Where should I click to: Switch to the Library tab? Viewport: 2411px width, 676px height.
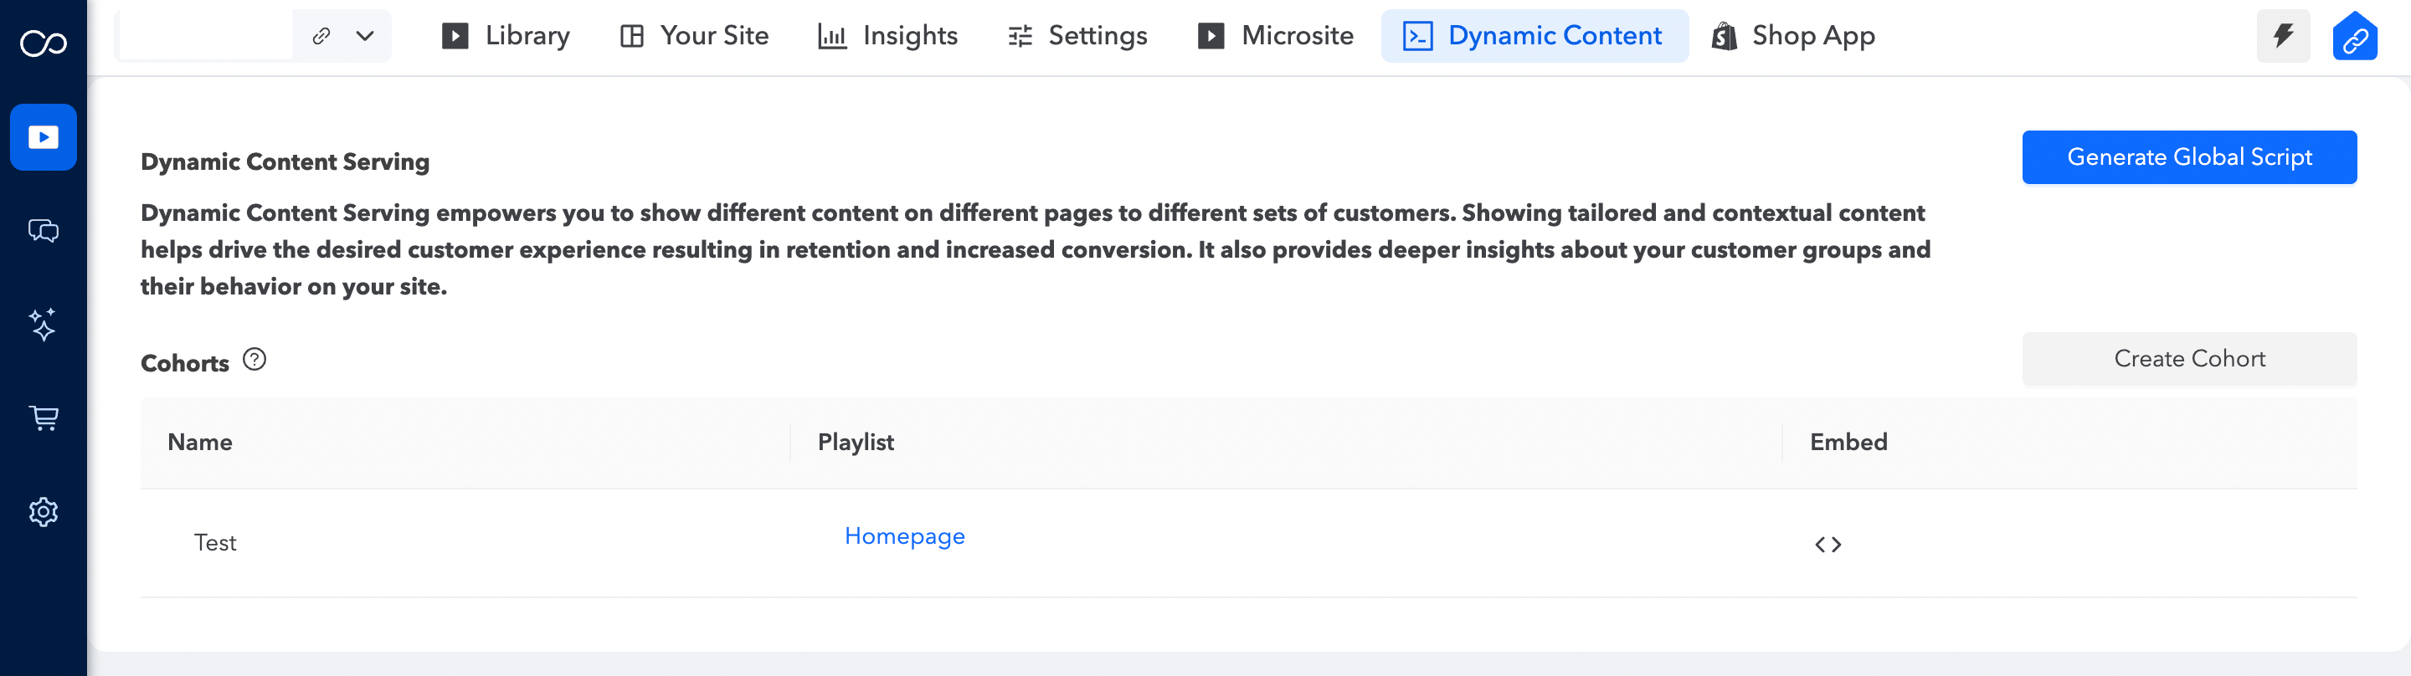pos(506,37)
